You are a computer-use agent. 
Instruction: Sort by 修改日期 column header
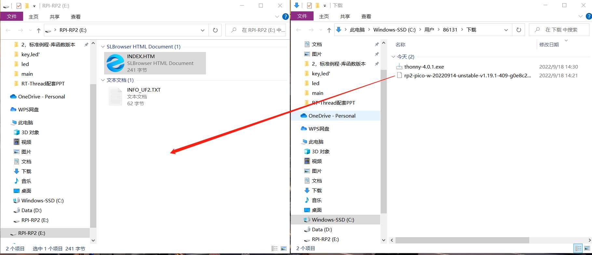[549, 45]
